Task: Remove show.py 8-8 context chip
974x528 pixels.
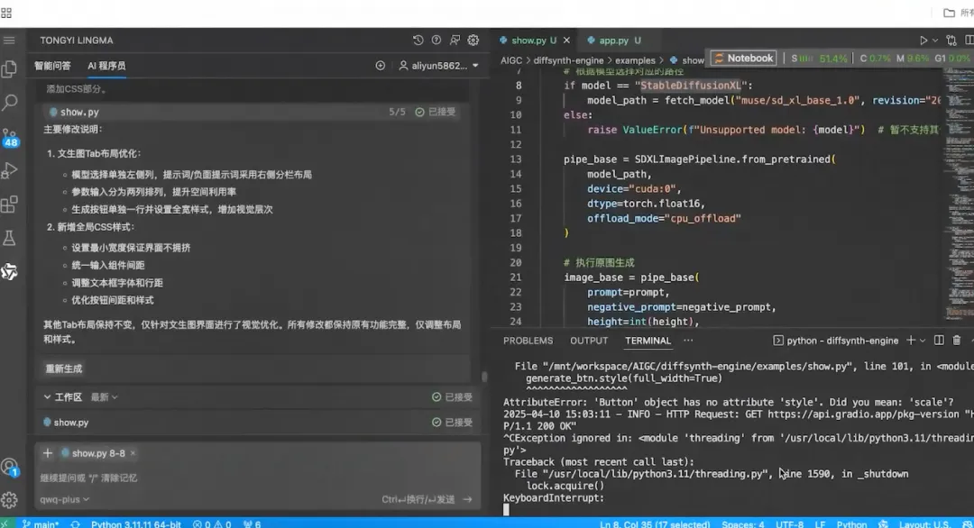Action: coord(133,453)
